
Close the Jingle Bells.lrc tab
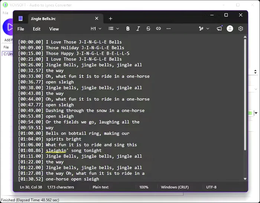(x=97, y=19)
